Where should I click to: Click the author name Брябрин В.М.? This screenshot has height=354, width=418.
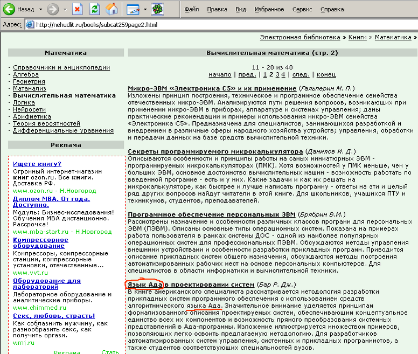click(322, 214)
